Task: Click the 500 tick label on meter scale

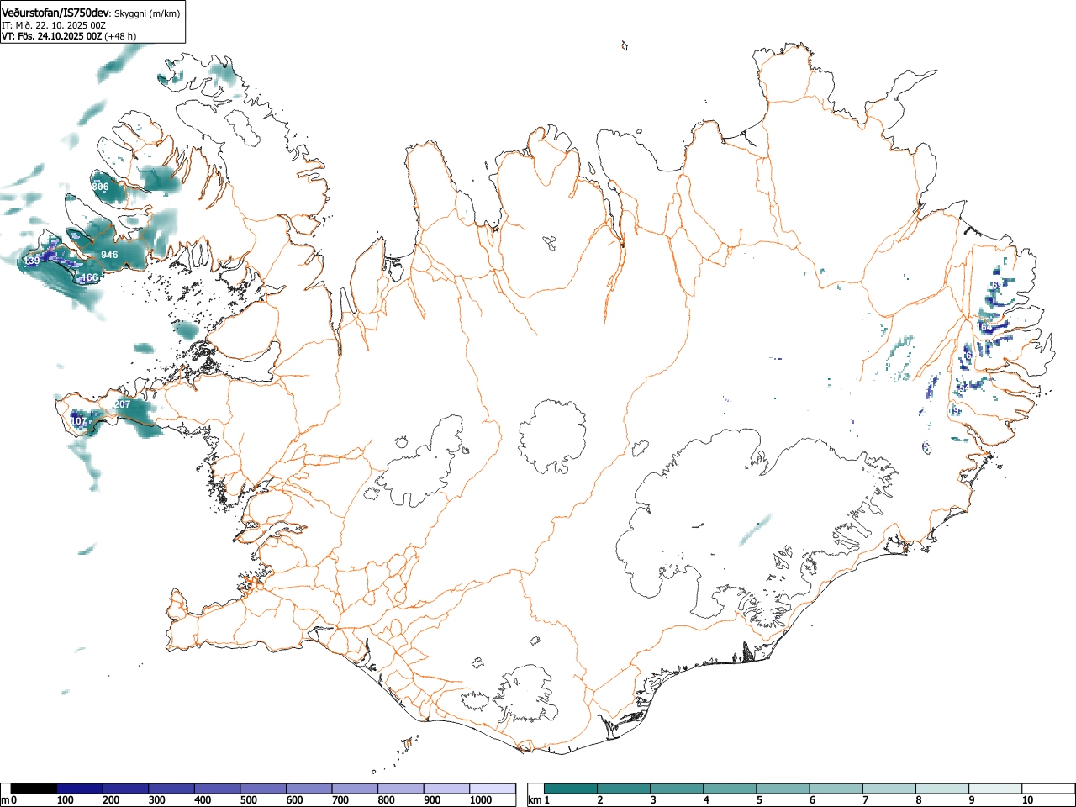Action: pyautogui.click(x=248, y=800)
